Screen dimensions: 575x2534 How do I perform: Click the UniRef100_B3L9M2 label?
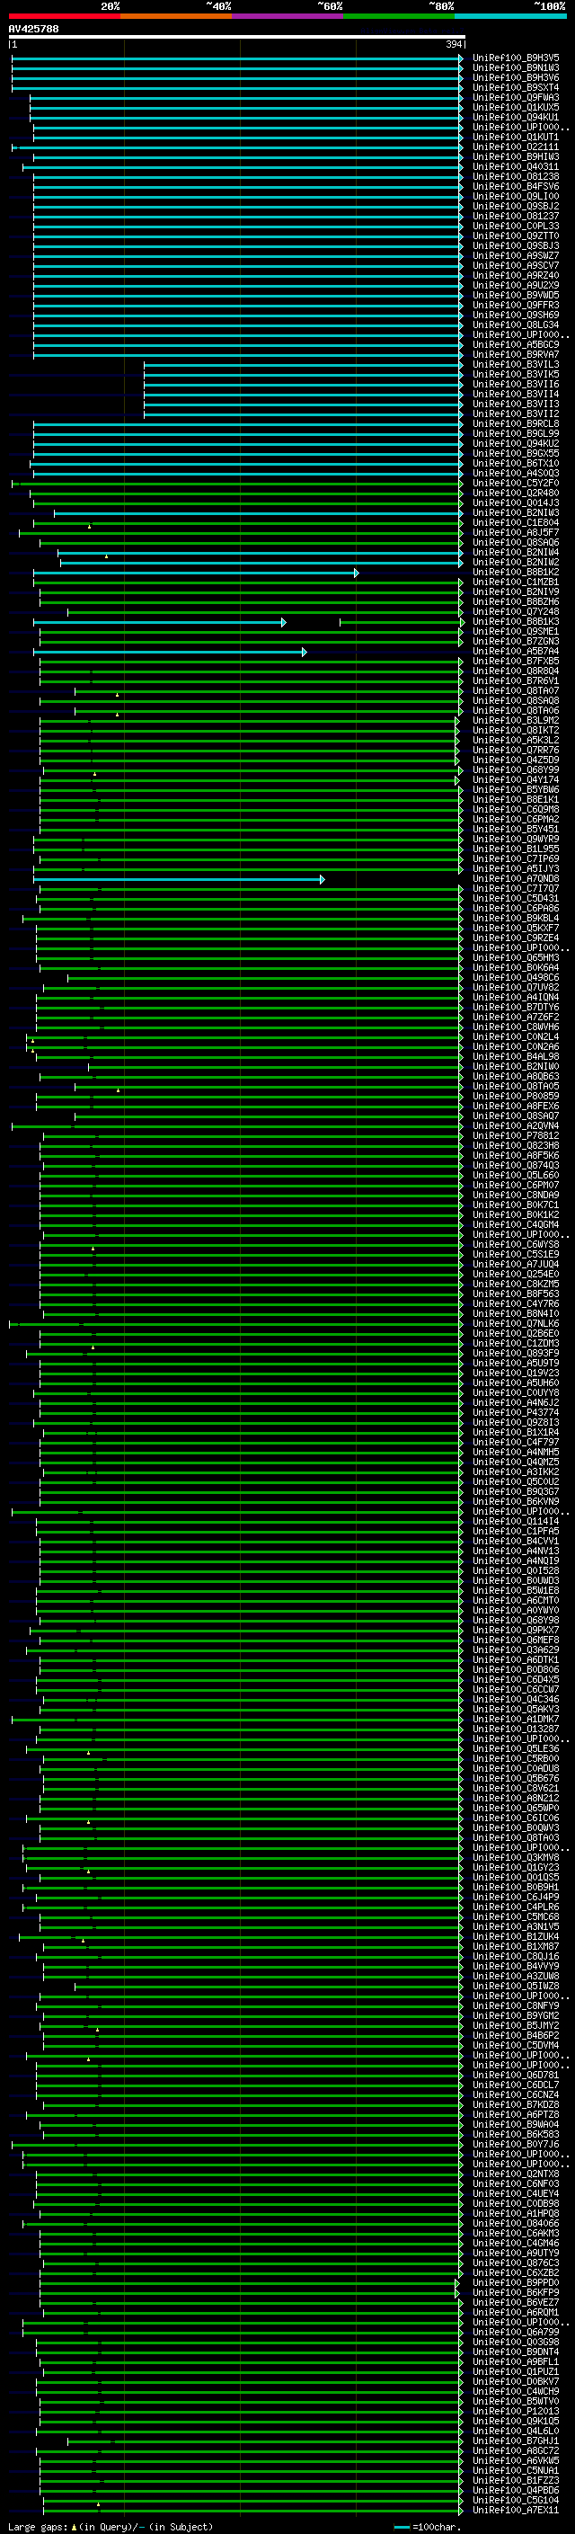click(x=516, y=720)
